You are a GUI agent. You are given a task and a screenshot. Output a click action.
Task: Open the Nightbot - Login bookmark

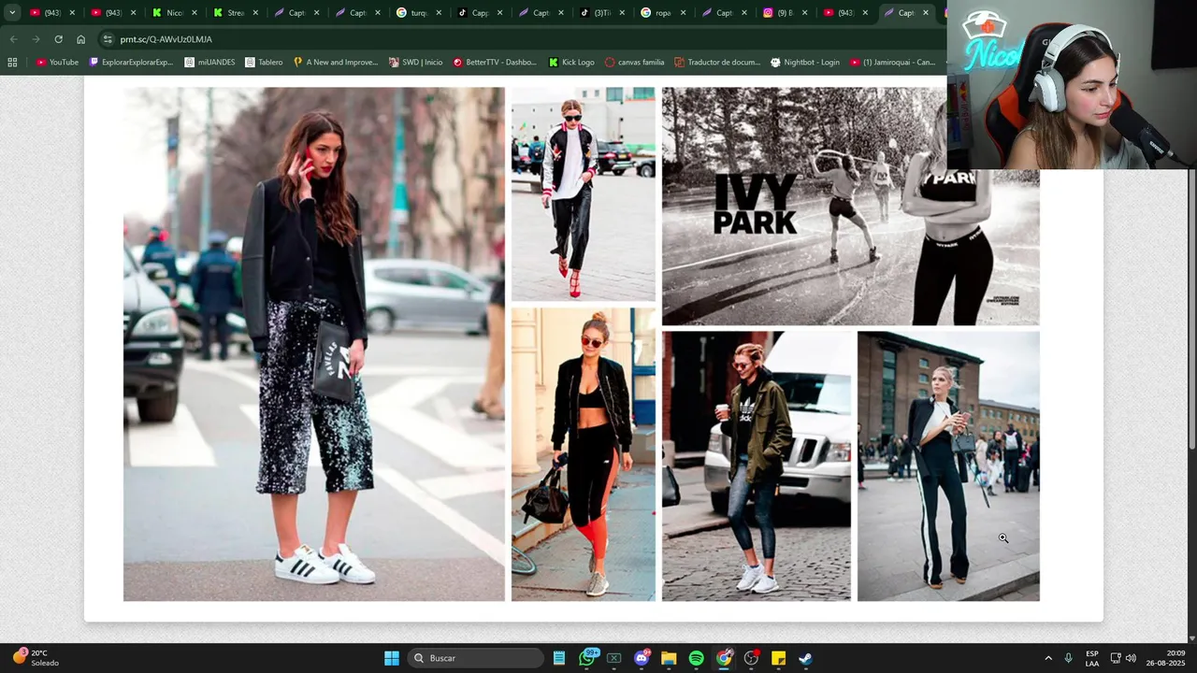pyautogui.click(x=804, y=63)
